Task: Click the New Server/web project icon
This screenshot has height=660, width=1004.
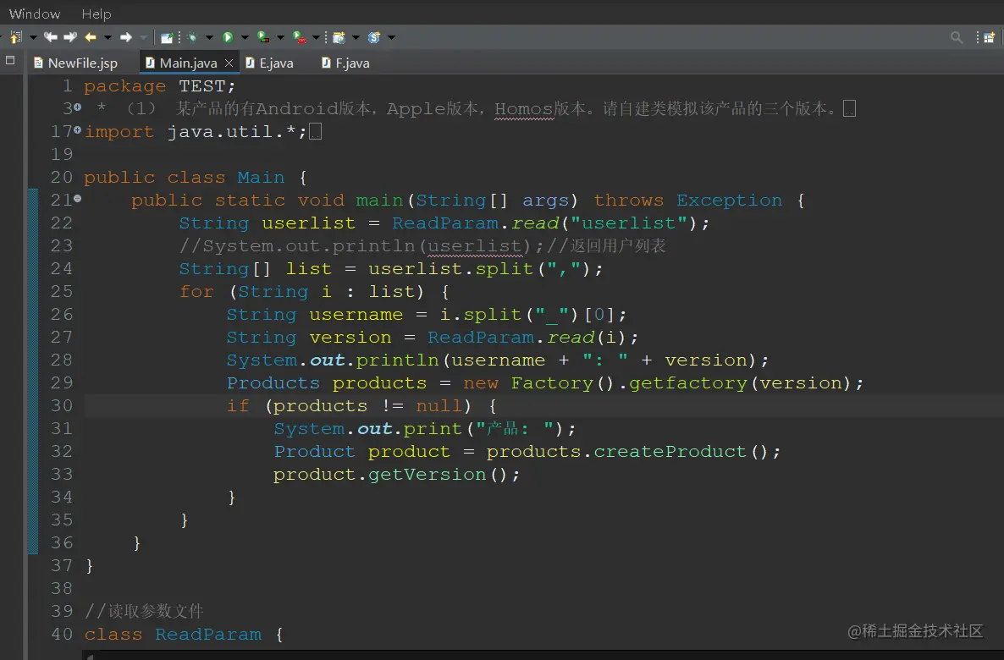Action: coord(339,37)
